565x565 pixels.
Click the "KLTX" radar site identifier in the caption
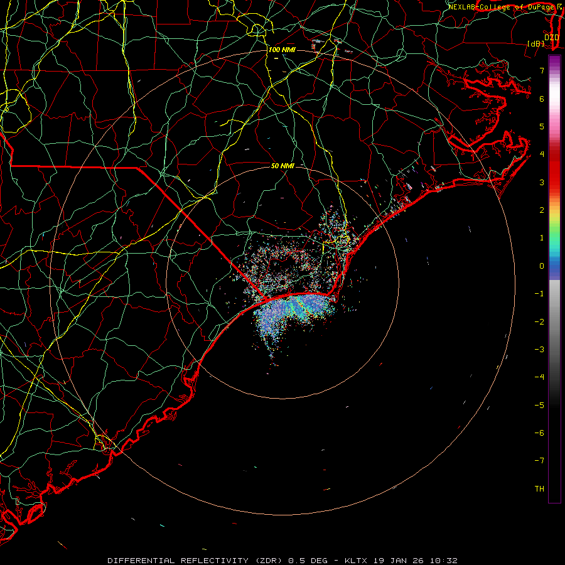tap(356, 561)
